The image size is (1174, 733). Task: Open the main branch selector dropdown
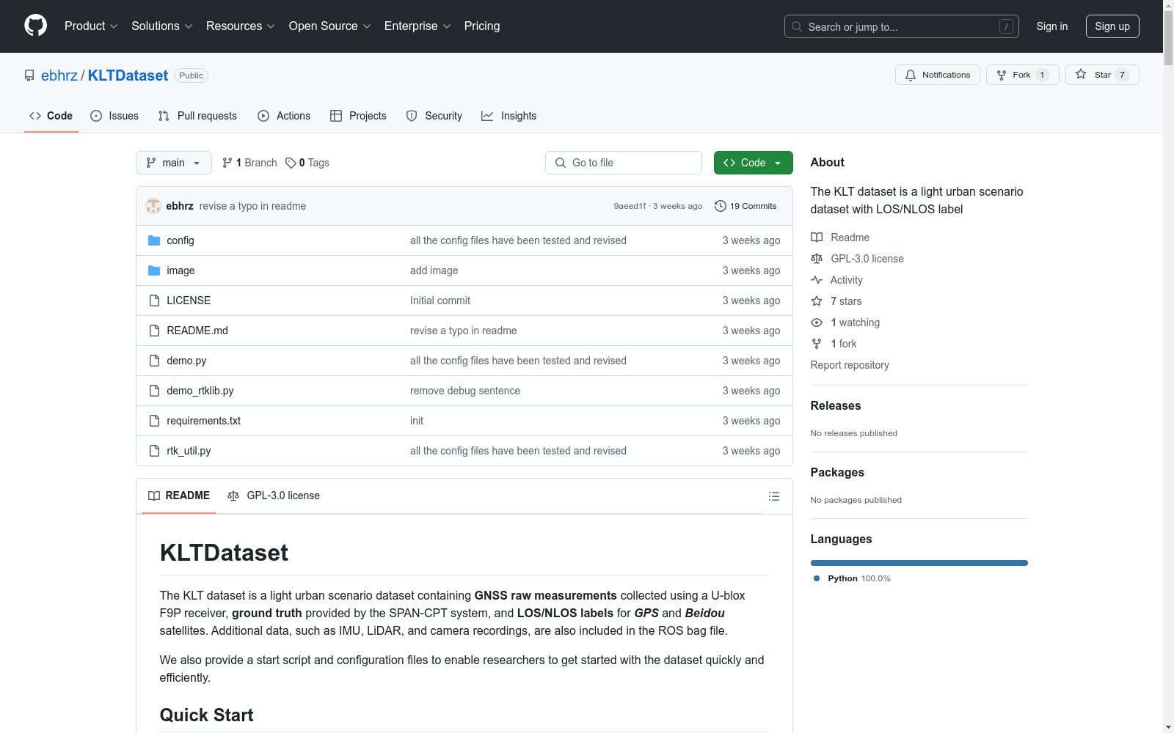click(x=174, y=163)
